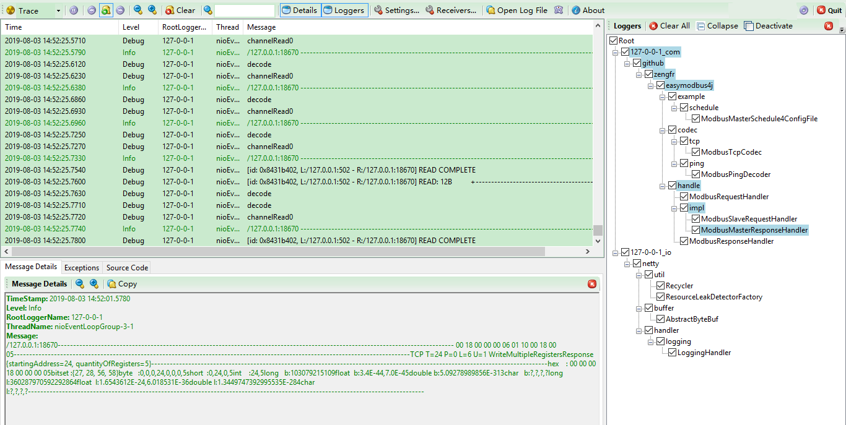Click the zoom out magnifier in the main toolbar

[138, 11]
